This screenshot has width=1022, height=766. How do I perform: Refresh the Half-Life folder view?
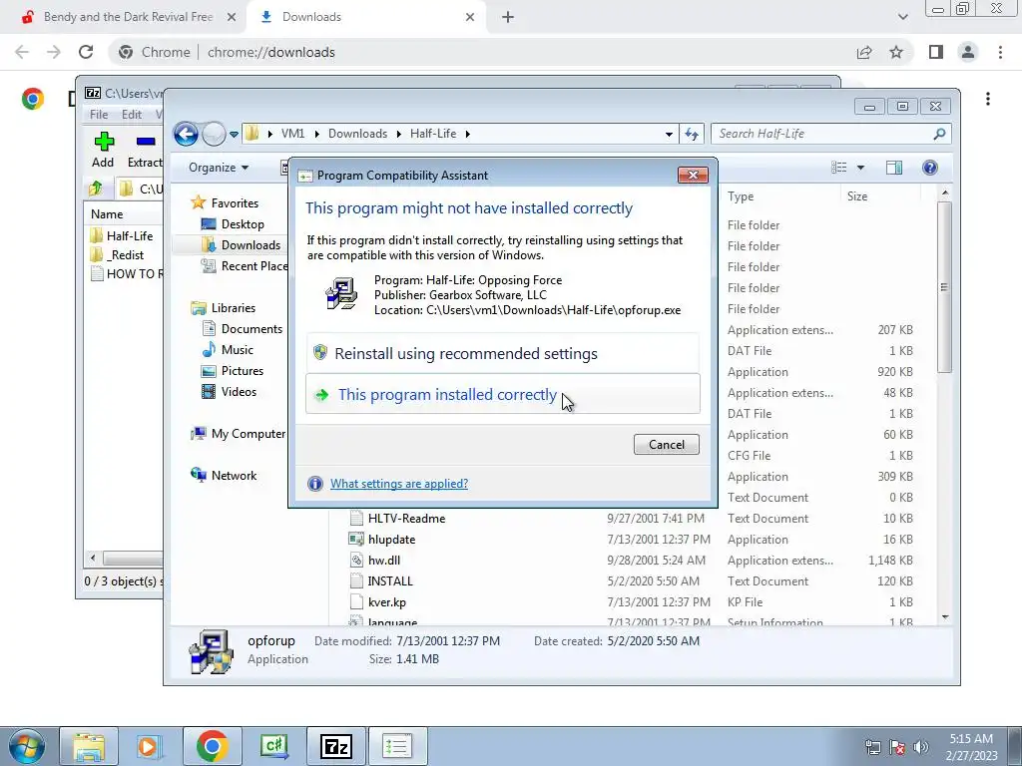click(x=691, y=135)
